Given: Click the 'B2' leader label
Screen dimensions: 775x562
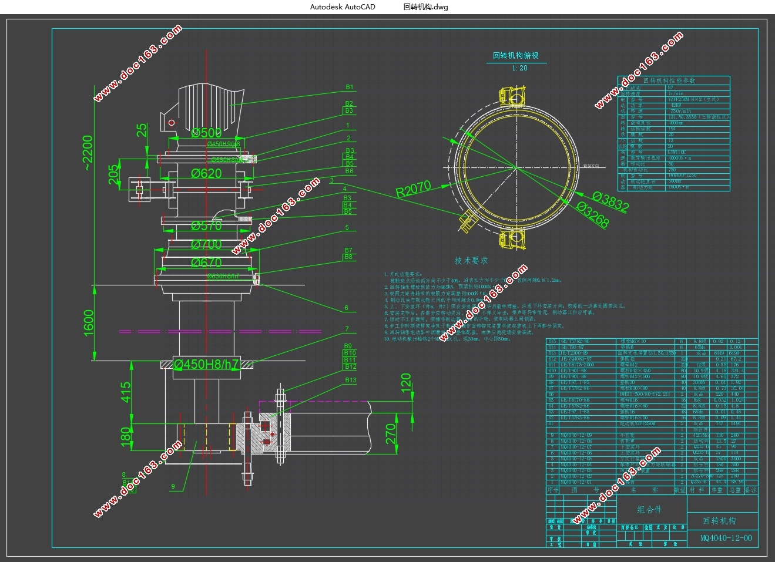Looking at the screenshot, I should pyautogui.click(x=349, y=103).
